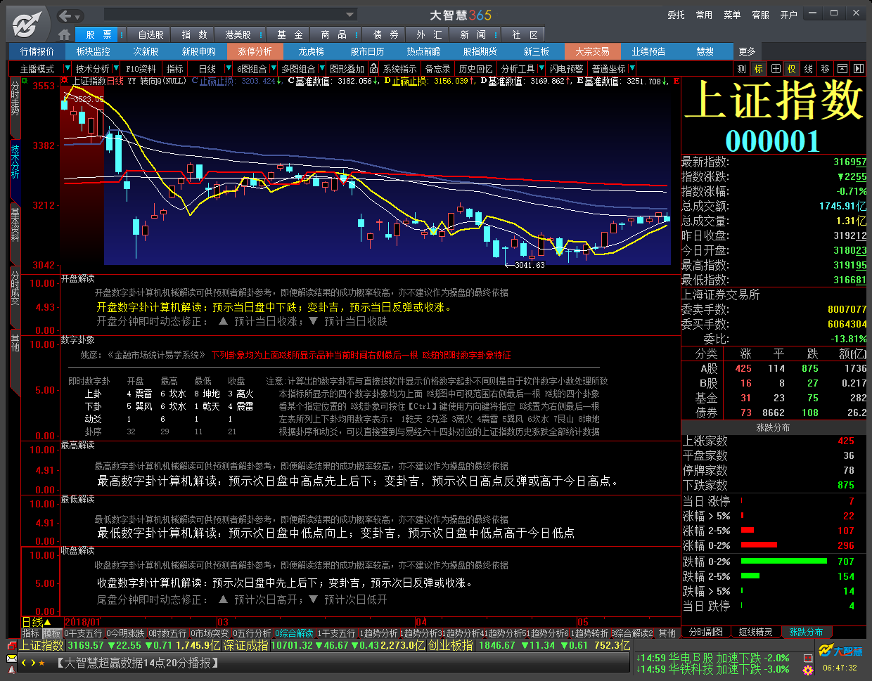Image resolution: width=872 pixels, height=681 pixels.
Task: Click the mail envelope icon in status bar
Action: 12,659
